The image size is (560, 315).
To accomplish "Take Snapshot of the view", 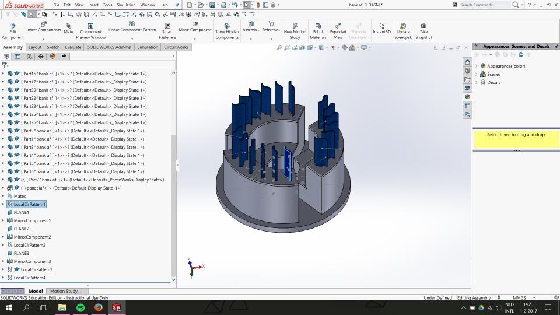I will pyautogui.click(x=423, y=32).
